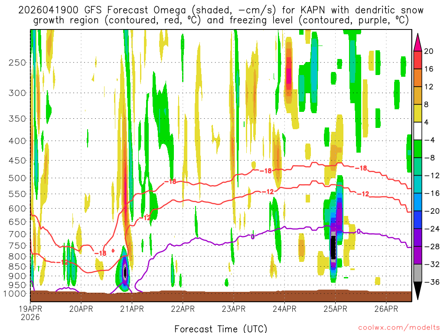This screenshot has width=444, height=333.
Task: Select the colorbar value label 8
Action: coord(427,104)
